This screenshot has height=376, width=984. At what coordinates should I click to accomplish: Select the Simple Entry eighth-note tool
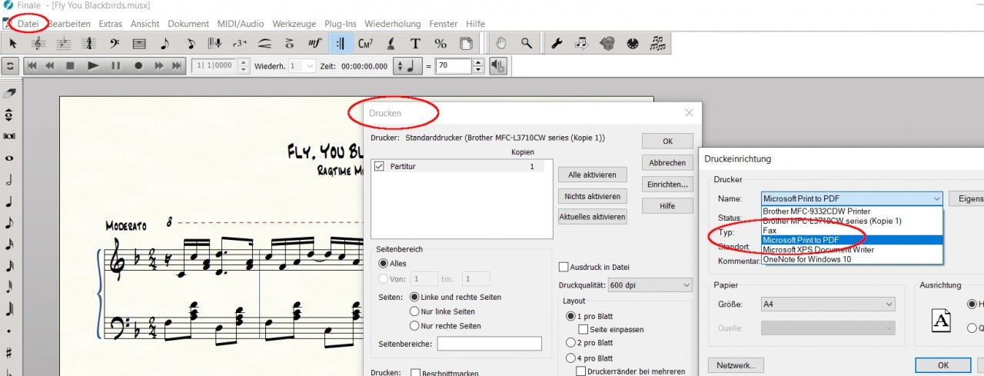point(165,43)
